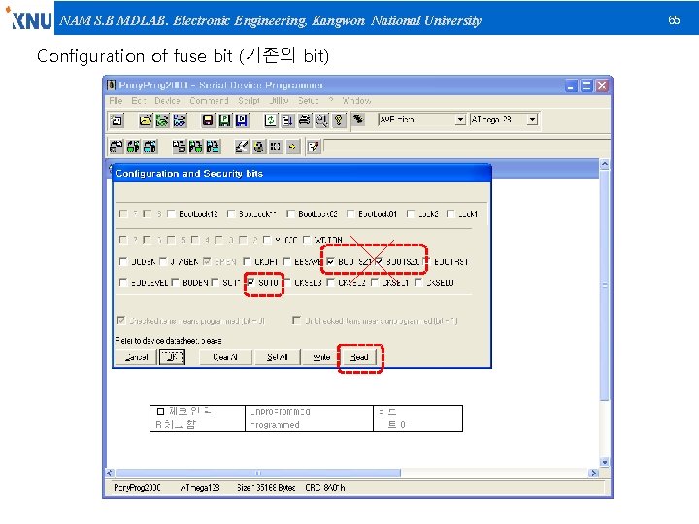Open the ATmega128 device type dropdown
This screenshot has height=524, width=699.
(x=532, y=120)
